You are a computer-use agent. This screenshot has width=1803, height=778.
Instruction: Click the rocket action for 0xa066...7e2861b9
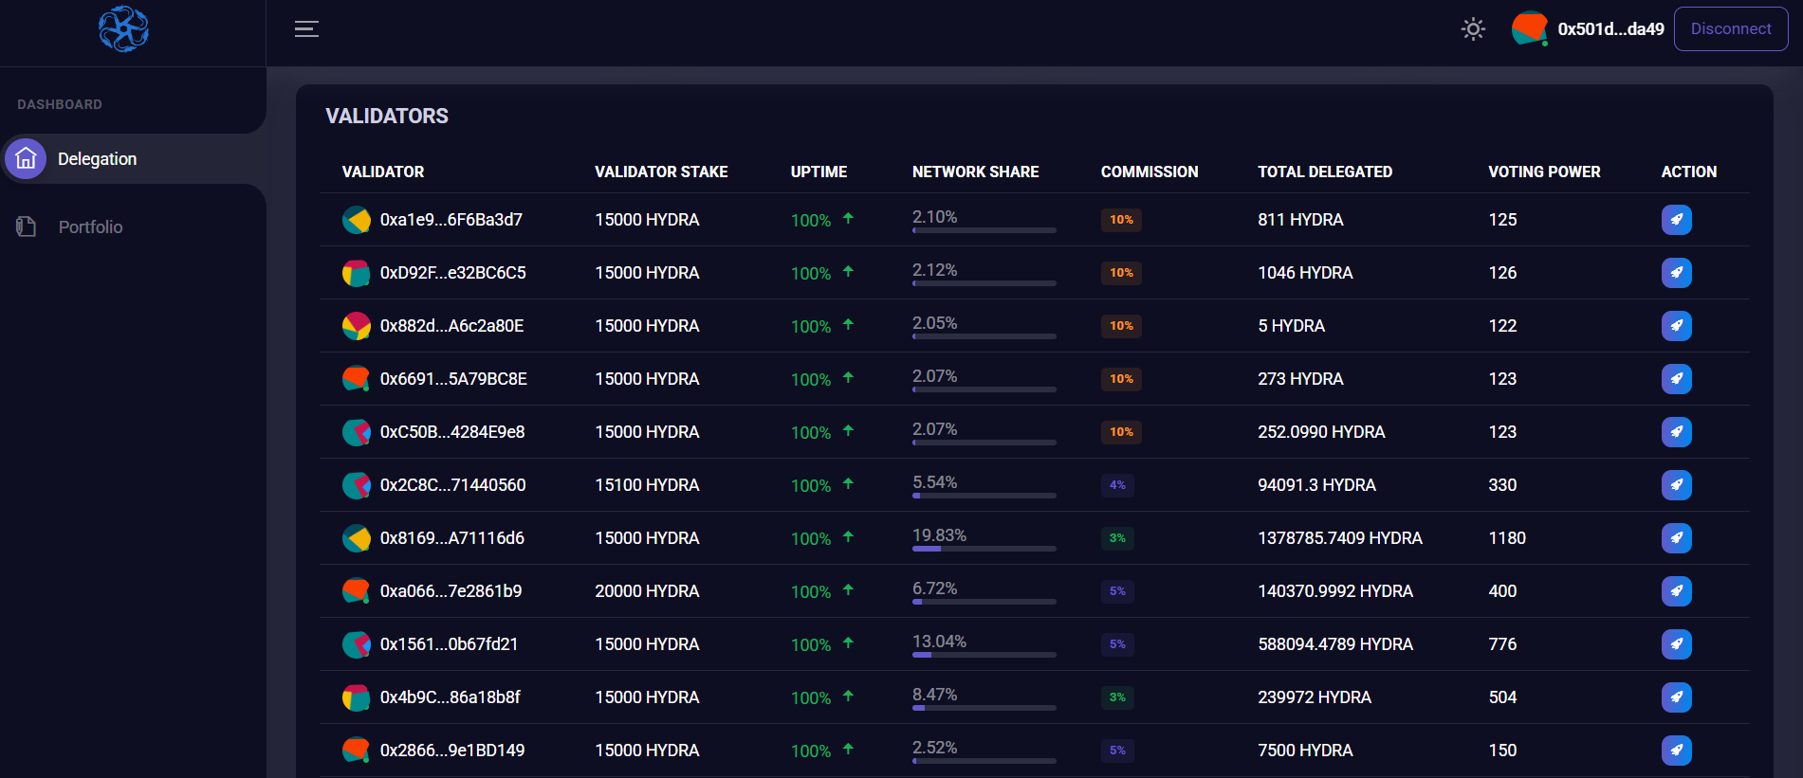point(1677,591)
